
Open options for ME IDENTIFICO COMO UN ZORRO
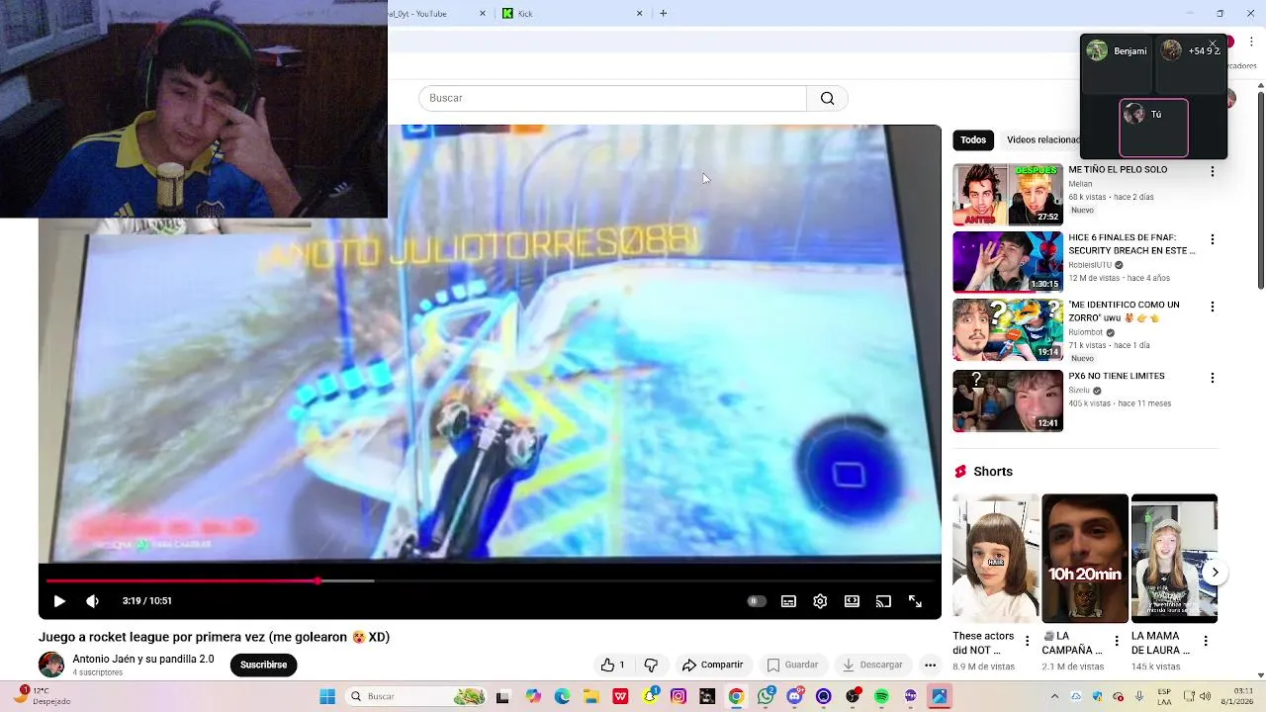[1212, 307]
